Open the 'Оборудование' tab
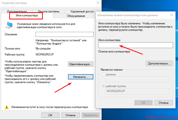This screenshot has width=178, height=120. click(76, 16)
